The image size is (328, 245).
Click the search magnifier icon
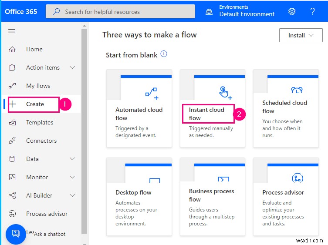click(x=56, y=11)
